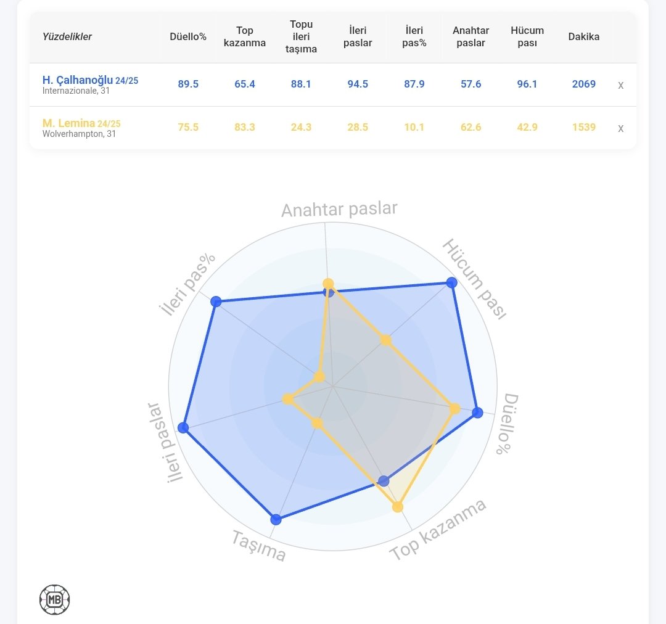Click the Düello% column header
Viewport: 666px width, 624px height.
pos(187,36)
